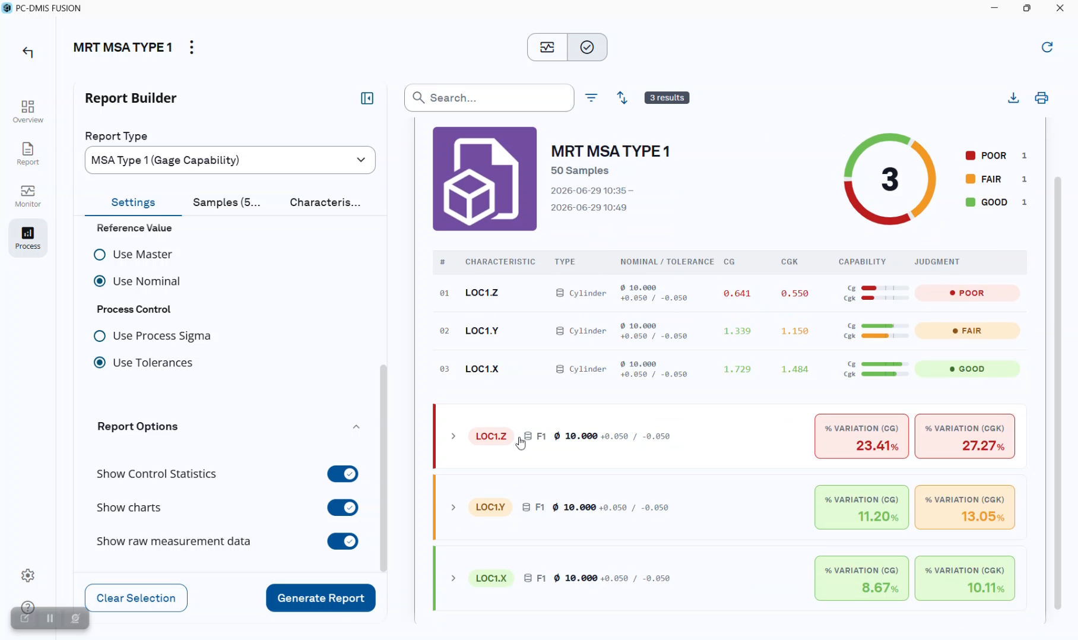Refresh the report with the reload icon
The height and width of the screenshot is (640, 1078).
coord(1047,47)
